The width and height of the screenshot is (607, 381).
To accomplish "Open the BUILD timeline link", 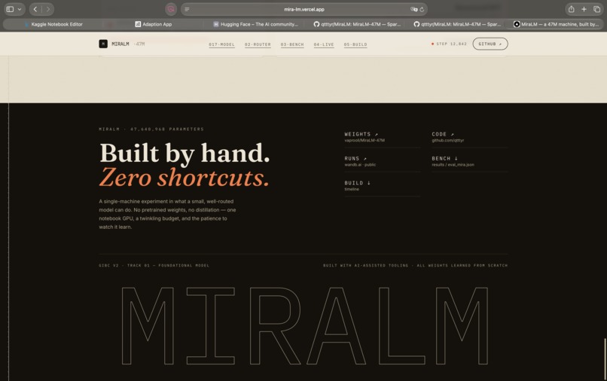I will pyautogui.click(x=382, y=186).
